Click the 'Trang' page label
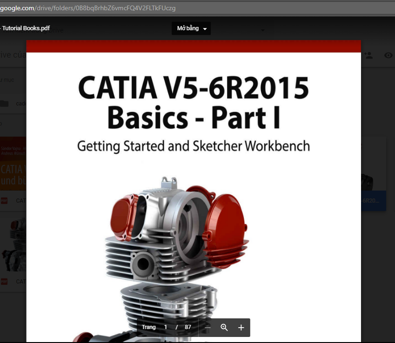The width and height of the screenshot is (395, 343). pos(148,327)
